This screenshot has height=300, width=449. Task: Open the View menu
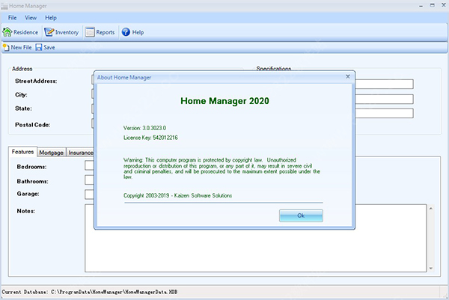tap(31, 18)
